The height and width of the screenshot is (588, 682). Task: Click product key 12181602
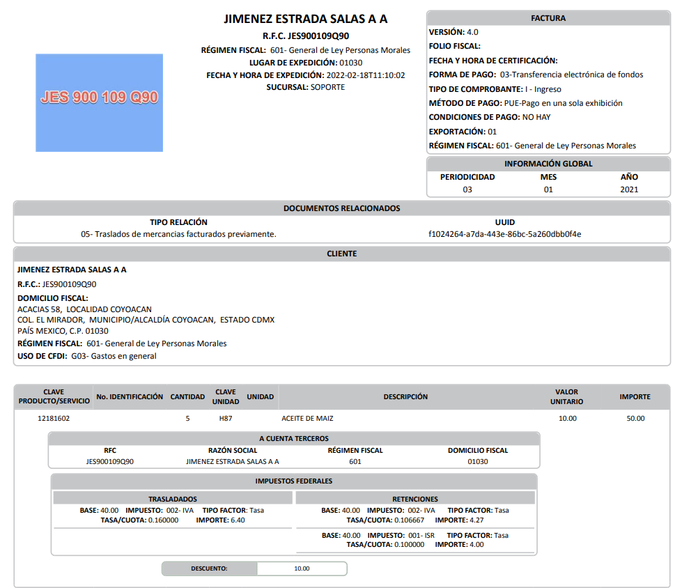54,419
